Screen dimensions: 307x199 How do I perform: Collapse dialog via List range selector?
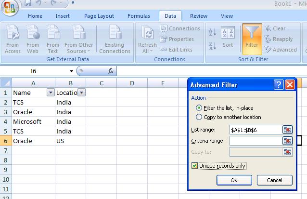point(288,130)
